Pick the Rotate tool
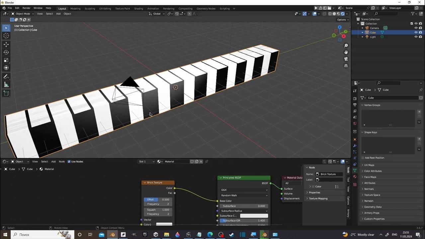The height and width of the screenshot is (239, 425). click(6, 52)
